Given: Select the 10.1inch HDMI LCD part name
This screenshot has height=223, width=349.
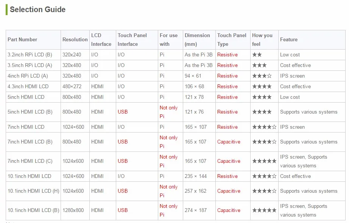Looking at the screenshot, I should coord(30,176).
